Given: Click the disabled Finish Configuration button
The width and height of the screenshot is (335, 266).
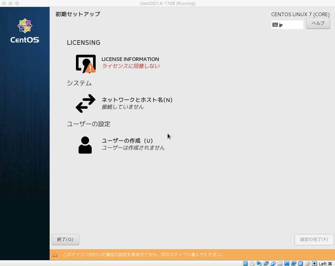Looking at the screenshot, I should (x=314, y=239).
